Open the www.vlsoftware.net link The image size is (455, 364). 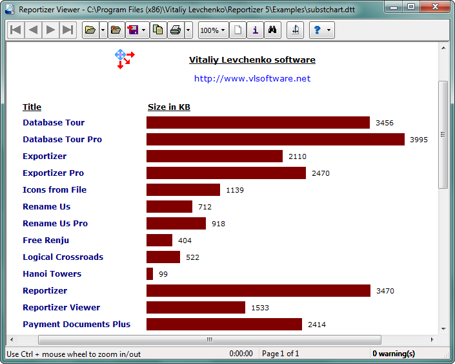(x=252, y=78)
